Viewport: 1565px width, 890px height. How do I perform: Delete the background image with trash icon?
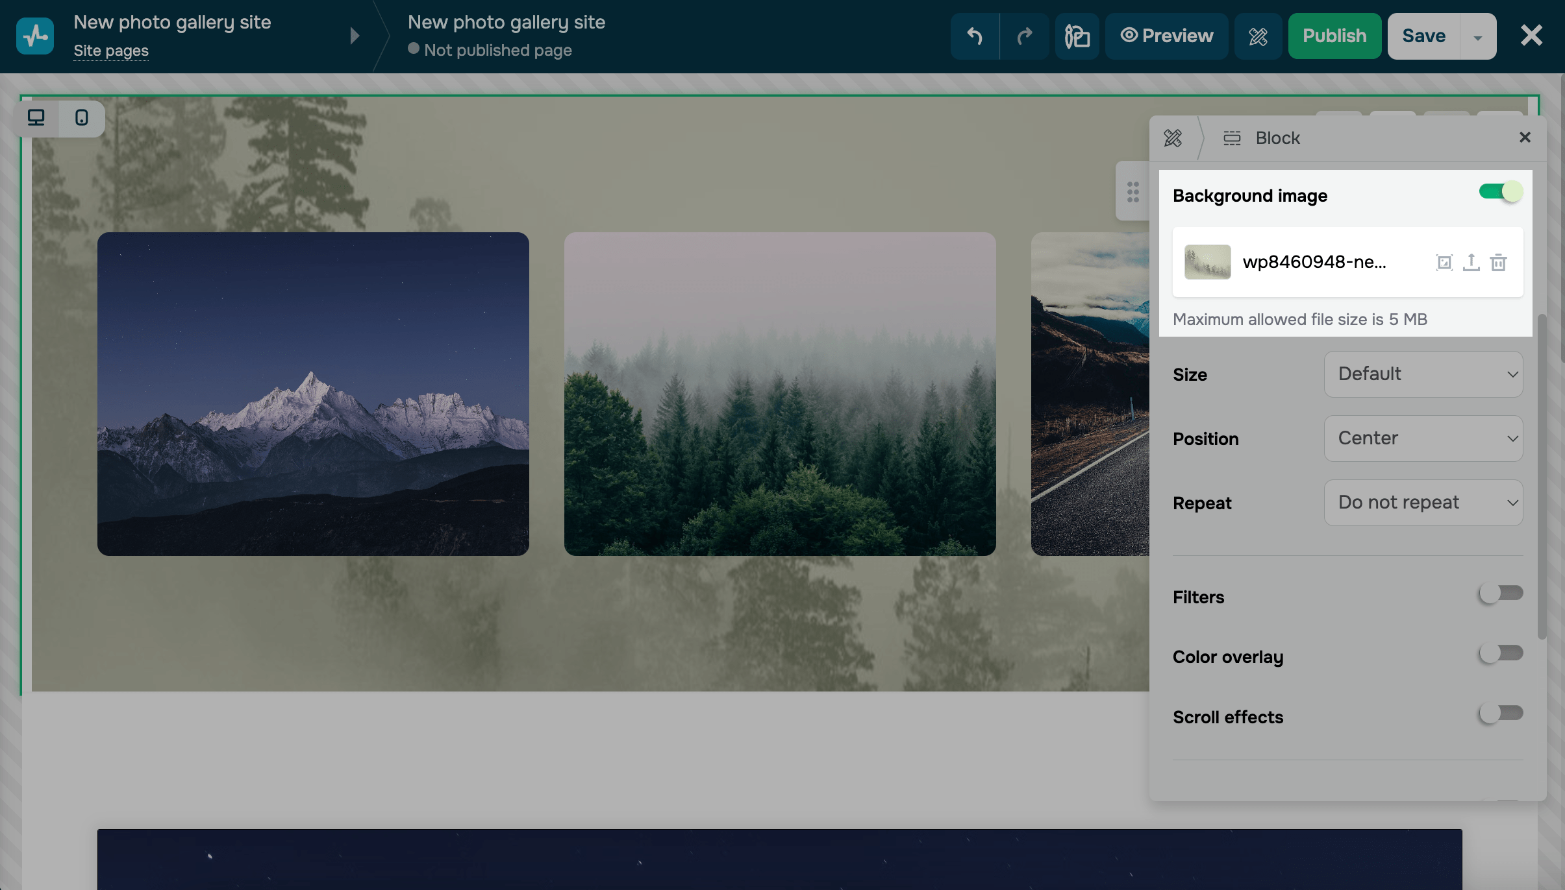coord(1498,262)
